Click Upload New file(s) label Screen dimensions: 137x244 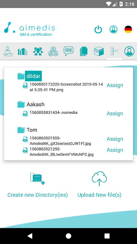(99, 195)
